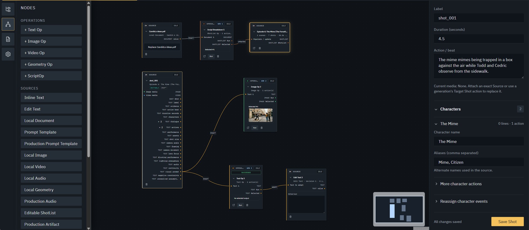Add Editable ShotList source
Screen dimensions: 529x230
coord(51,213)
